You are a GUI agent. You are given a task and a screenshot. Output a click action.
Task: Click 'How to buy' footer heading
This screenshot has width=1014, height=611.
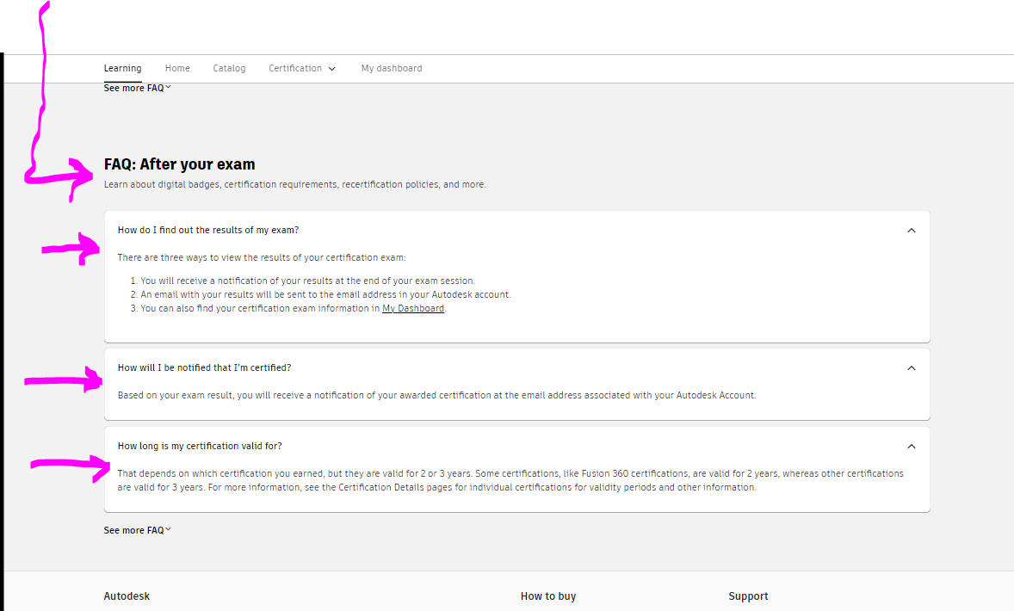pyautogui.click(x=548, y=596)
